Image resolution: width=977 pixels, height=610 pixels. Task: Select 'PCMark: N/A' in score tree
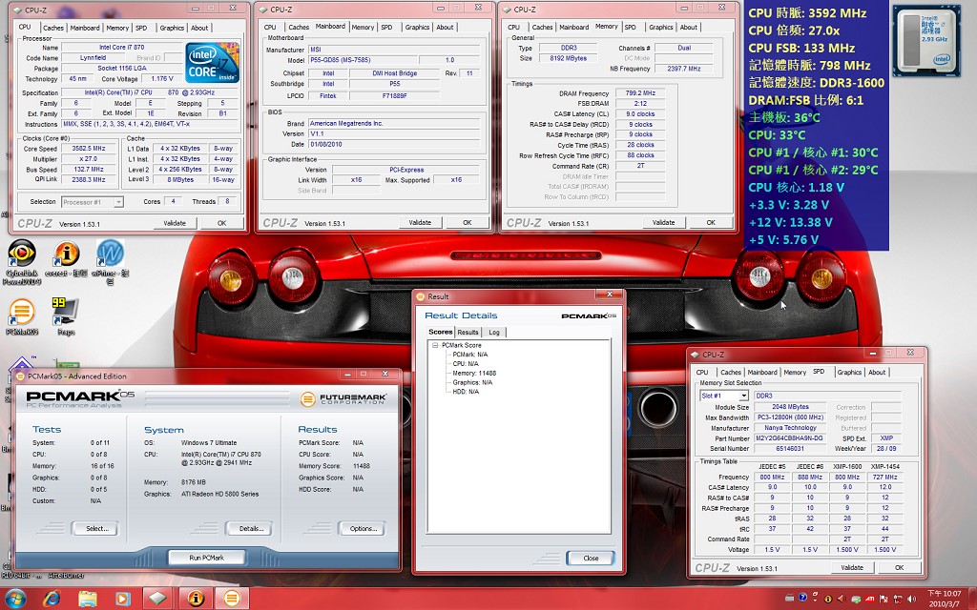469,355
